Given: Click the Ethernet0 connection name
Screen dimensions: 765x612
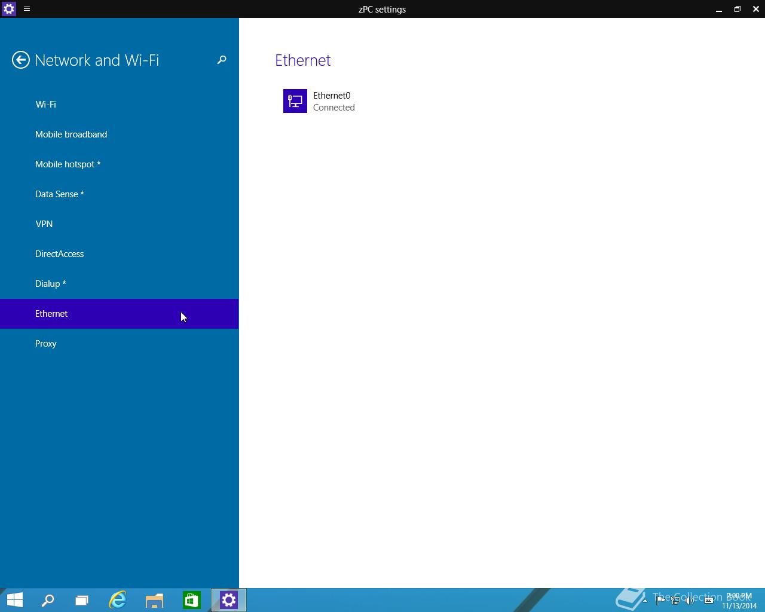Looking at the screenshot, I should (332, 96).
